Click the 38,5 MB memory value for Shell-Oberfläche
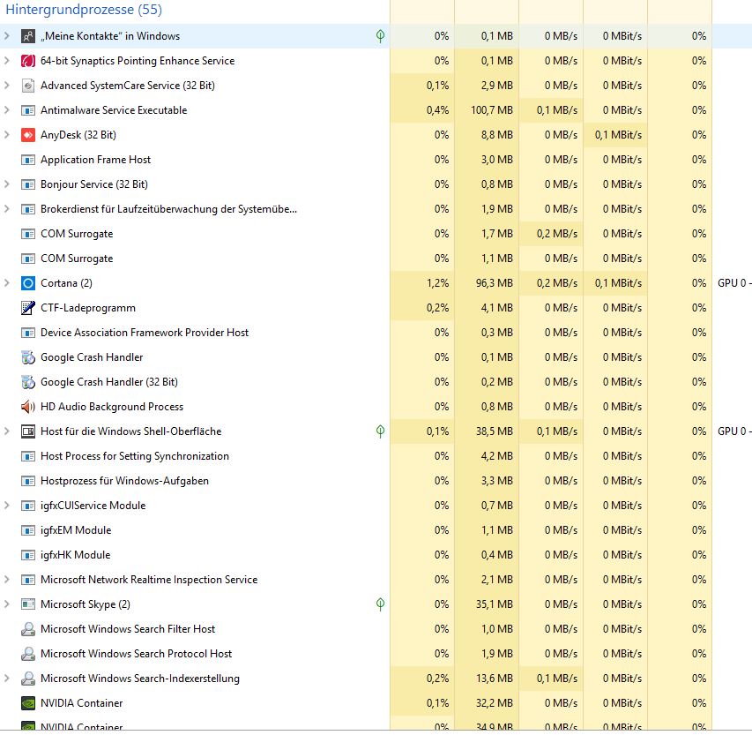The height and width of the screenshot is (735, 752). pos(494,431)
